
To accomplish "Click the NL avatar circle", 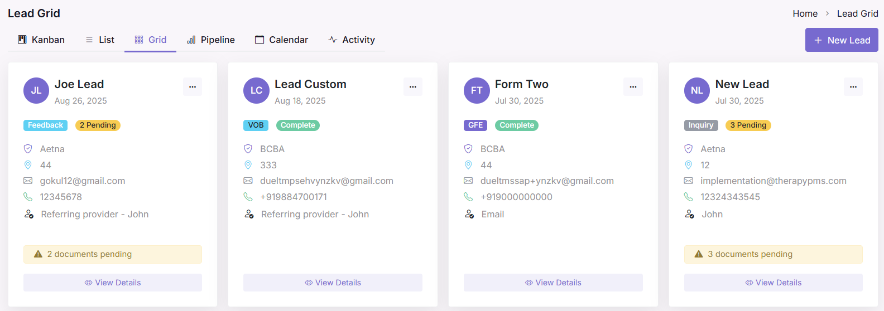I will (x=697, y=90).
